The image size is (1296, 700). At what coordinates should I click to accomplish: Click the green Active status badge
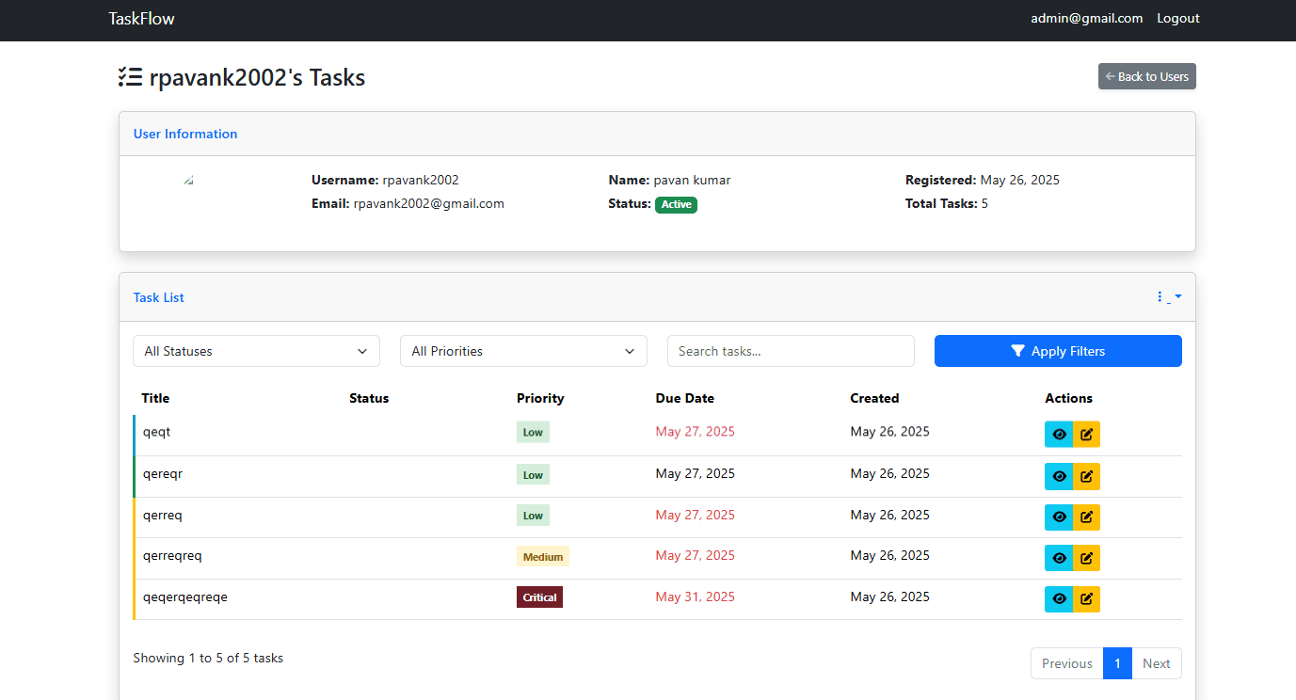[676, 203]
